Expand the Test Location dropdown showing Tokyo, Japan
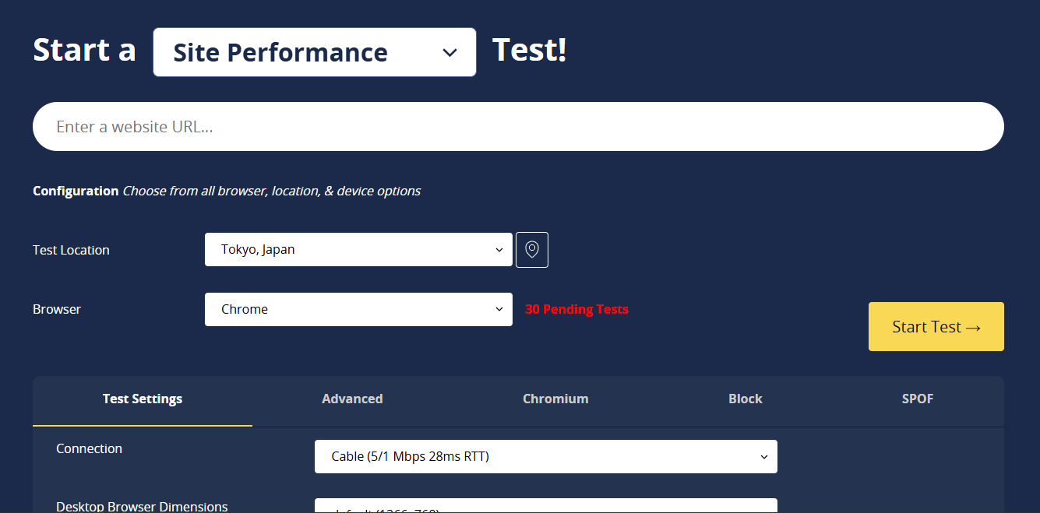1040x513 pixels. coord(358,250)
